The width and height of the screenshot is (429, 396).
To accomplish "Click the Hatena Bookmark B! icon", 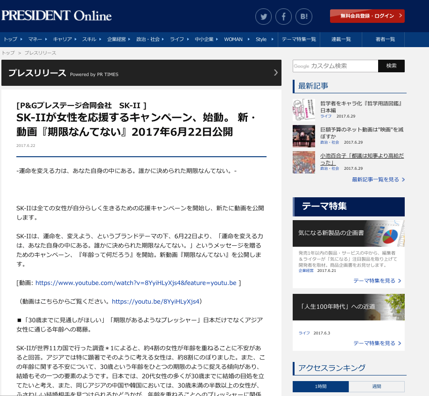I will click(x=304, y=17).
